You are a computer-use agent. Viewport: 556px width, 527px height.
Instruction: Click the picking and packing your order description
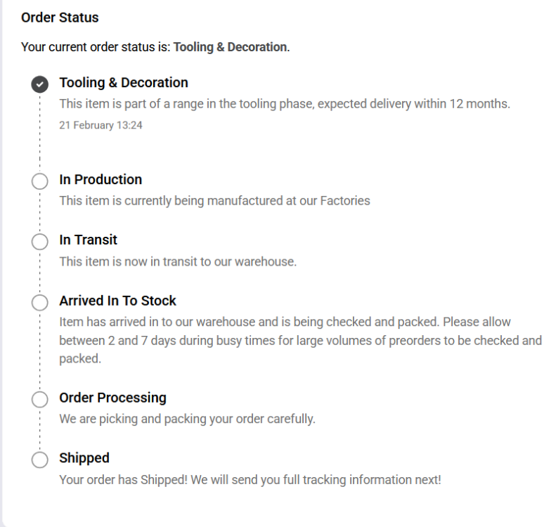[187, 419]
